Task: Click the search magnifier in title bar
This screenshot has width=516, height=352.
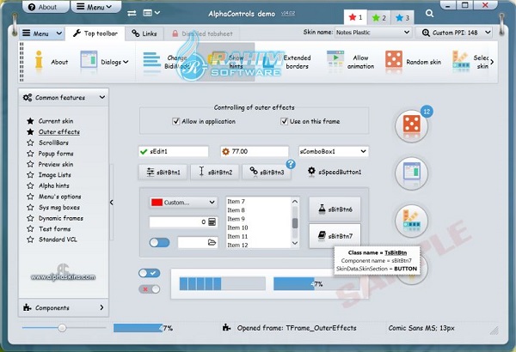Action: point(429,14)
